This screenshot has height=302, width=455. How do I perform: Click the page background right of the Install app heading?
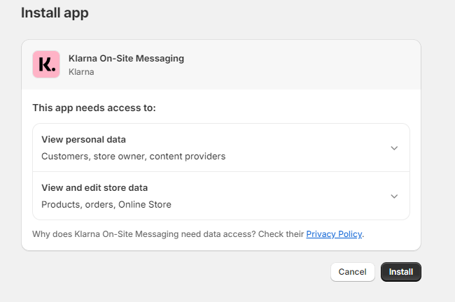coord(280,13)
